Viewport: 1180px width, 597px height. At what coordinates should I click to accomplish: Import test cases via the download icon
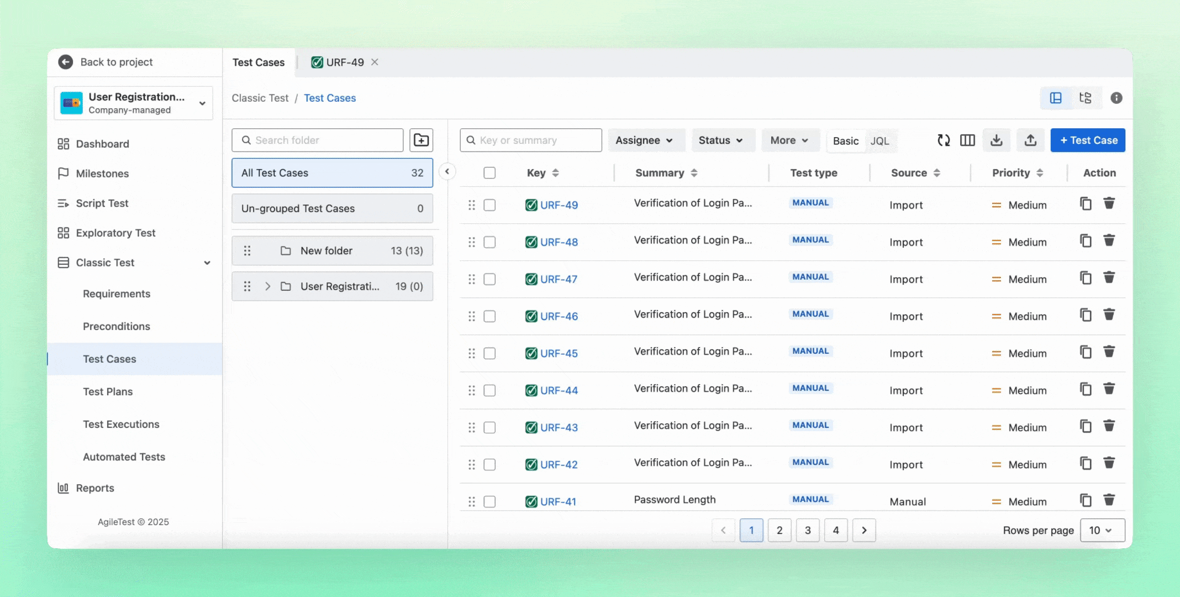(996, 140)
